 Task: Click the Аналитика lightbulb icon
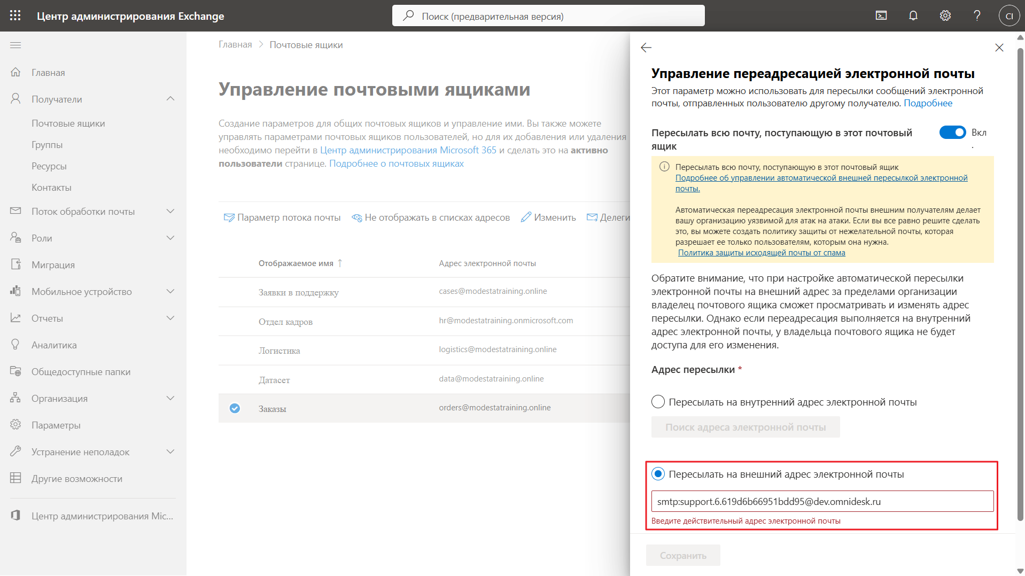(x=15, y=345)
